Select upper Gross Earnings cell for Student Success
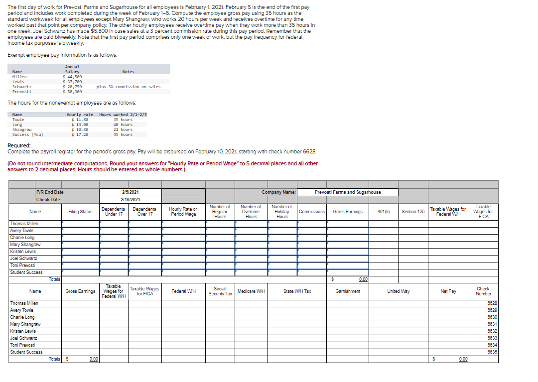Screen dimensions: 538x382 348,272
